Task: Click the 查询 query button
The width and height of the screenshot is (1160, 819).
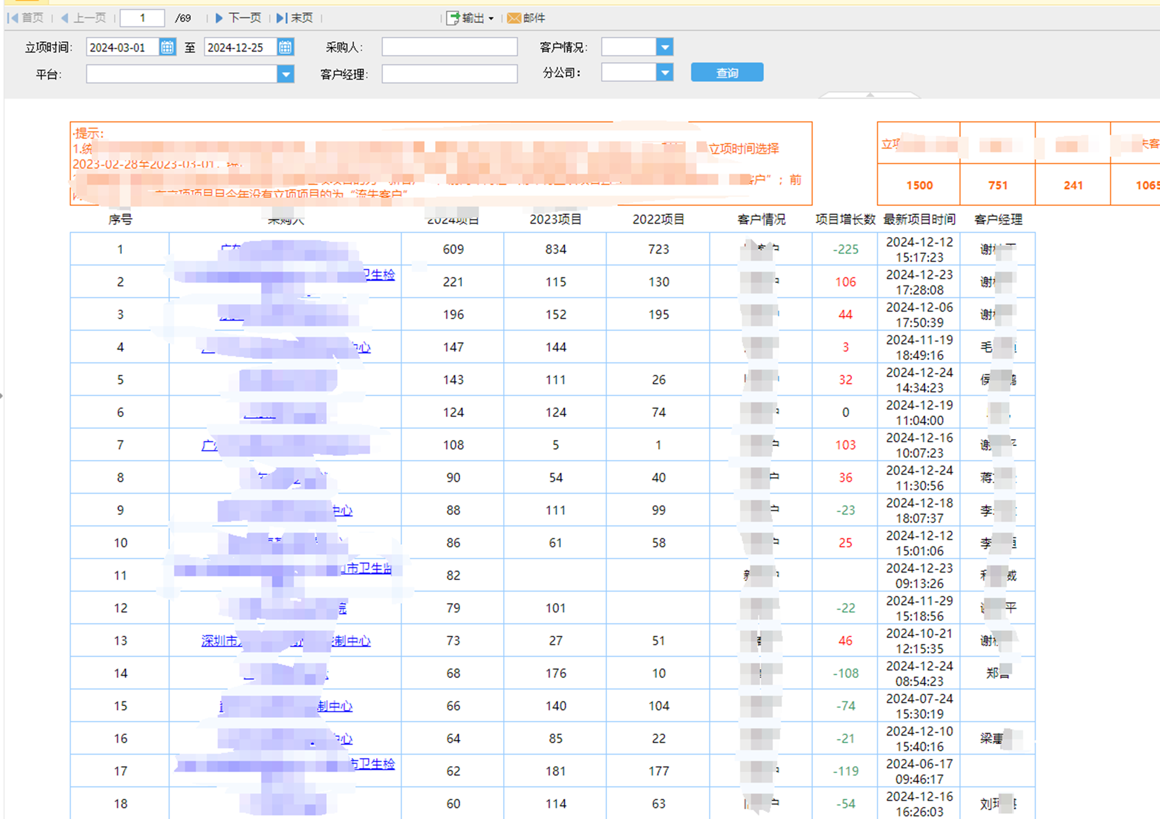Action: (727, 73)
